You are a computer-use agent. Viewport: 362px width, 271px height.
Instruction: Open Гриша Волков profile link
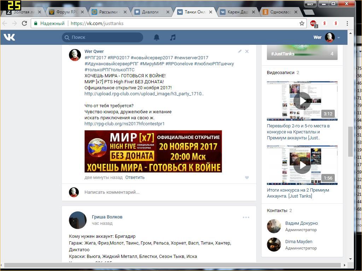[x=107, y=217]
